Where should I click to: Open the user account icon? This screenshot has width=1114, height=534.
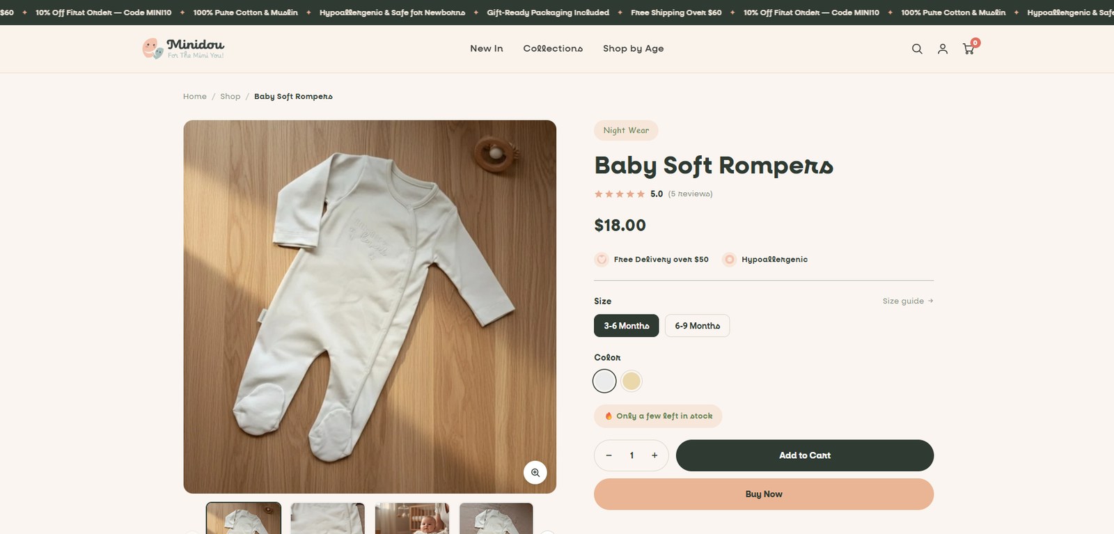tap(943, 49)
